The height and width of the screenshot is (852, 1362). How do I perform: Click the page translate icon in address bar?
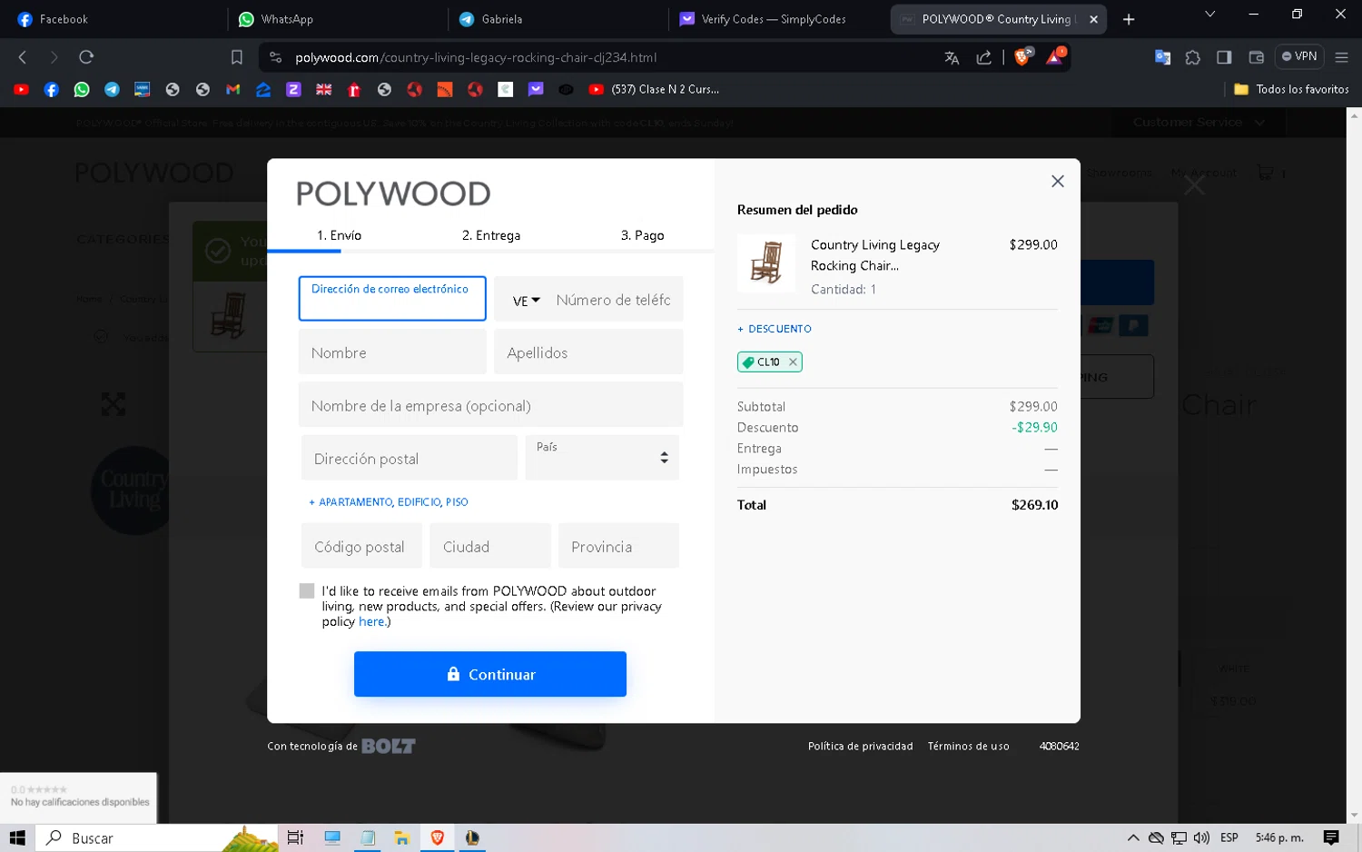pyautogui.click(x=952, y=57)
